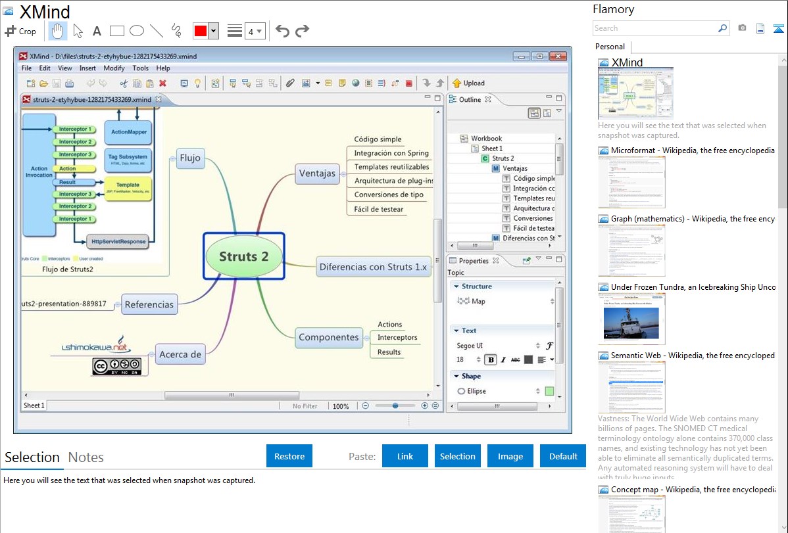Choose the ellipse drawing tool
The image size is (788, 533).
tap(136, 31)
